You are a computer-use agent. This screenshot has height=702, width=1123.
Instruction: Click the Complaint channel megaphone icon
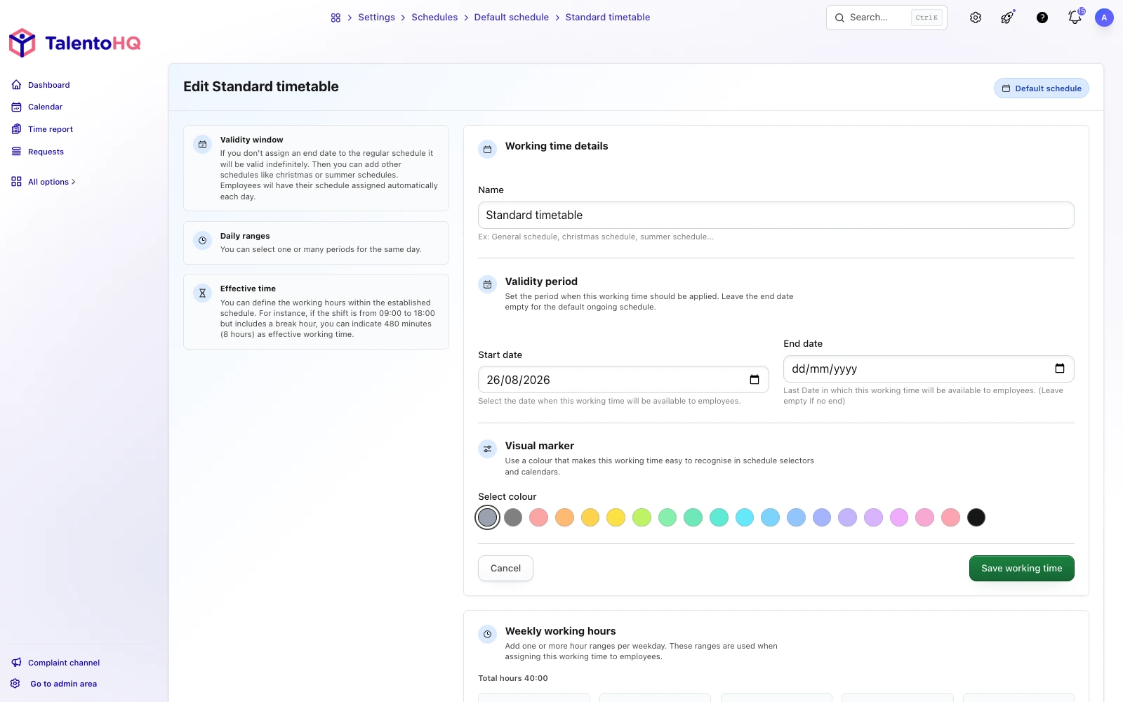point(16,663)
